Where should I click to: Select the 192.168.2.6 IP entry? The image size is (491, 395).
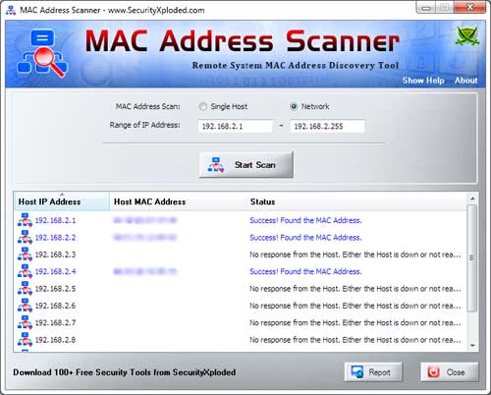[55, 306]
